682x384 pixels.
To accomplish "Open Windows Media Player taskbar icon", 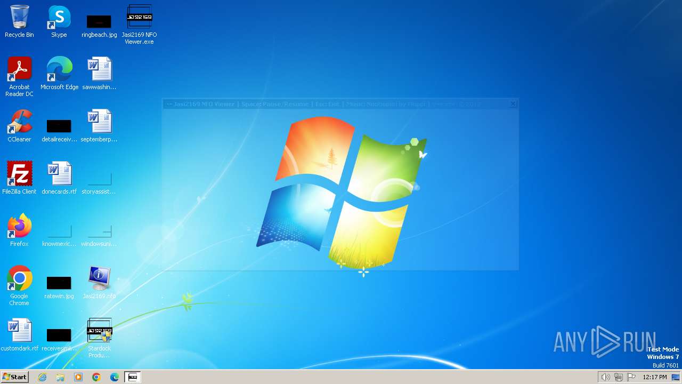I will [x=78, y=377].
